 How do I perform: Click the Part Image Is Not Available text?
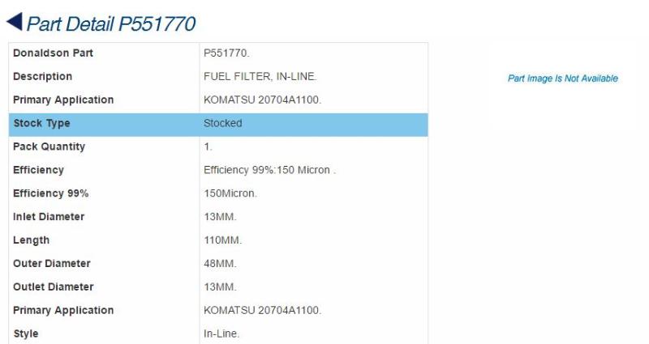point(562,79)
